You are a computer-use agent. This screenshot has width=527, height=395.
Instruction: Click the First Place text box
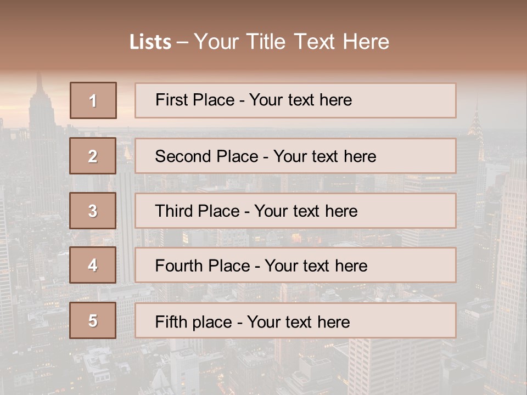(x=295, y=100)
